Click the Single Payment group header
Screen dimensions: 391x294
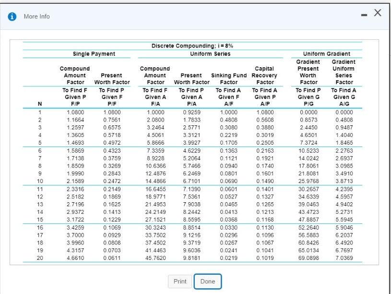[x=94, y=54]
